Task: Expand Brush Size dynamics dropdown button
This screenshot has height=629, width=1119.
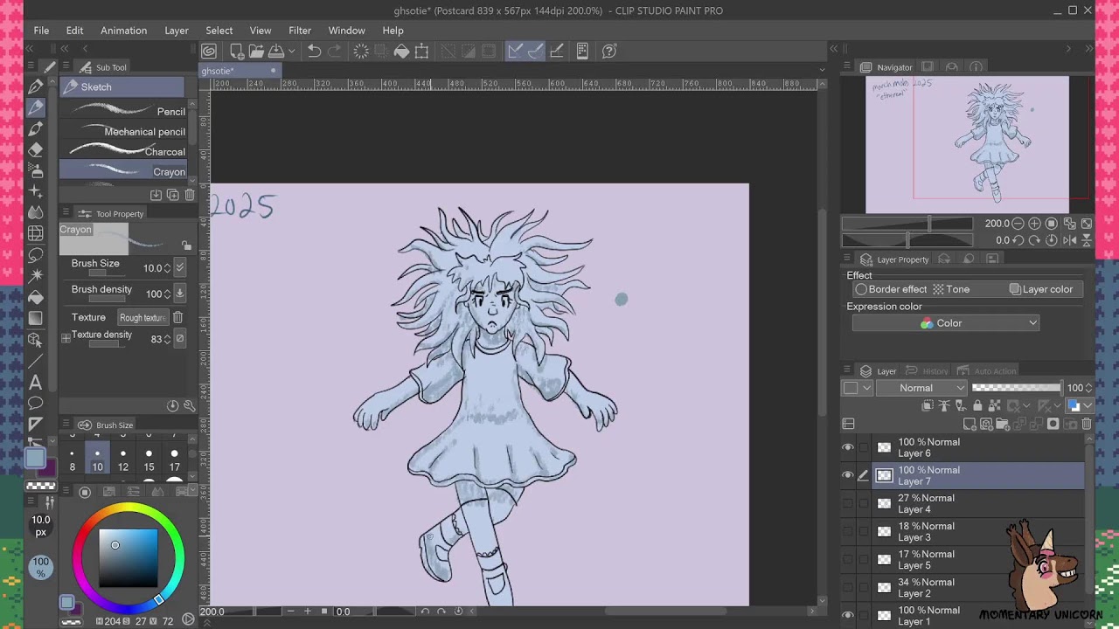Action: pyautogui.click(x=180, y=268)
